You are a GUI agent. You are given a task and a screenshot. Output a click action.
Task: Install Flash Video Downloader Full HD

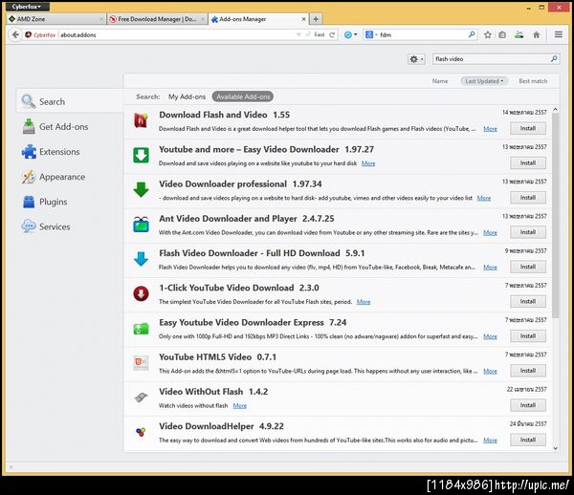[528, 267]
